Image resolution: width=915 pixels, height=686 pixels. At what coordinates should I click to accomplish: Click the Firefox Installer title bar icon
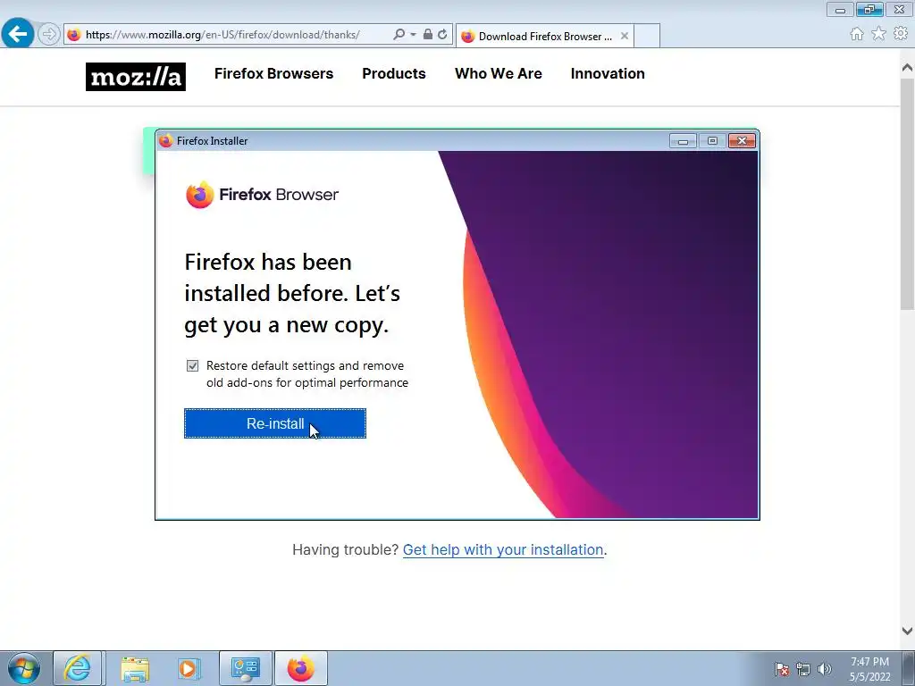click(x=166, y=140)
